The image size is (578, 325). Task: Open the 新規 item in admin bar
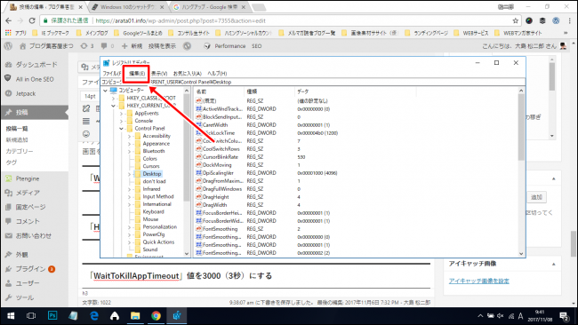pyautogui.click(x=132, y=46)
